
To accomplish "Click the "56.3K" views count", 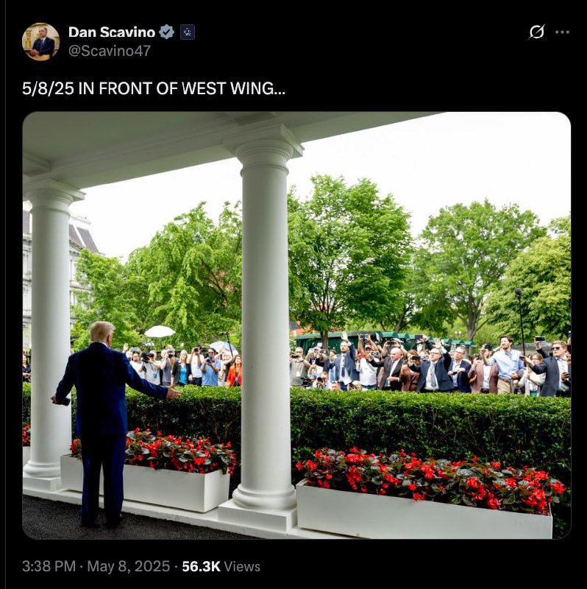I will pos(201,566).
